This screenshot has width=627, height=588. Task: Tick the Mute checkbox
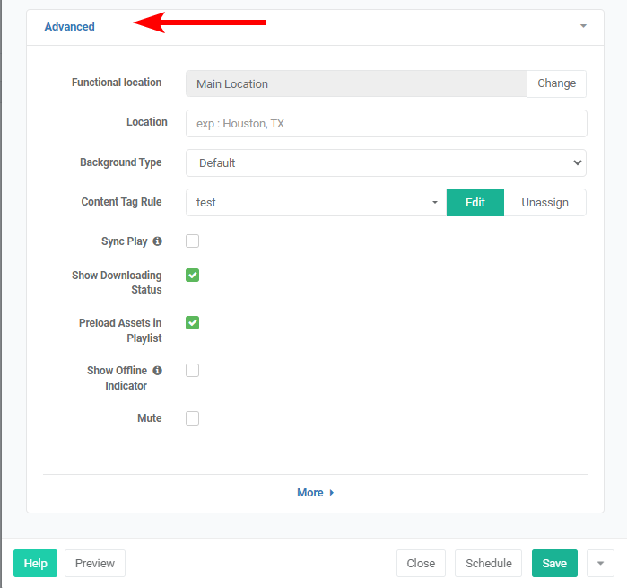click(192, 418)
